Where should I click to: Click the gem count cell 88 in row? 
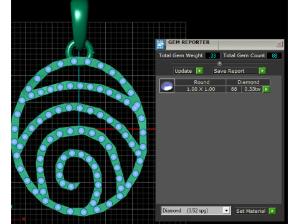pos(234,89)
